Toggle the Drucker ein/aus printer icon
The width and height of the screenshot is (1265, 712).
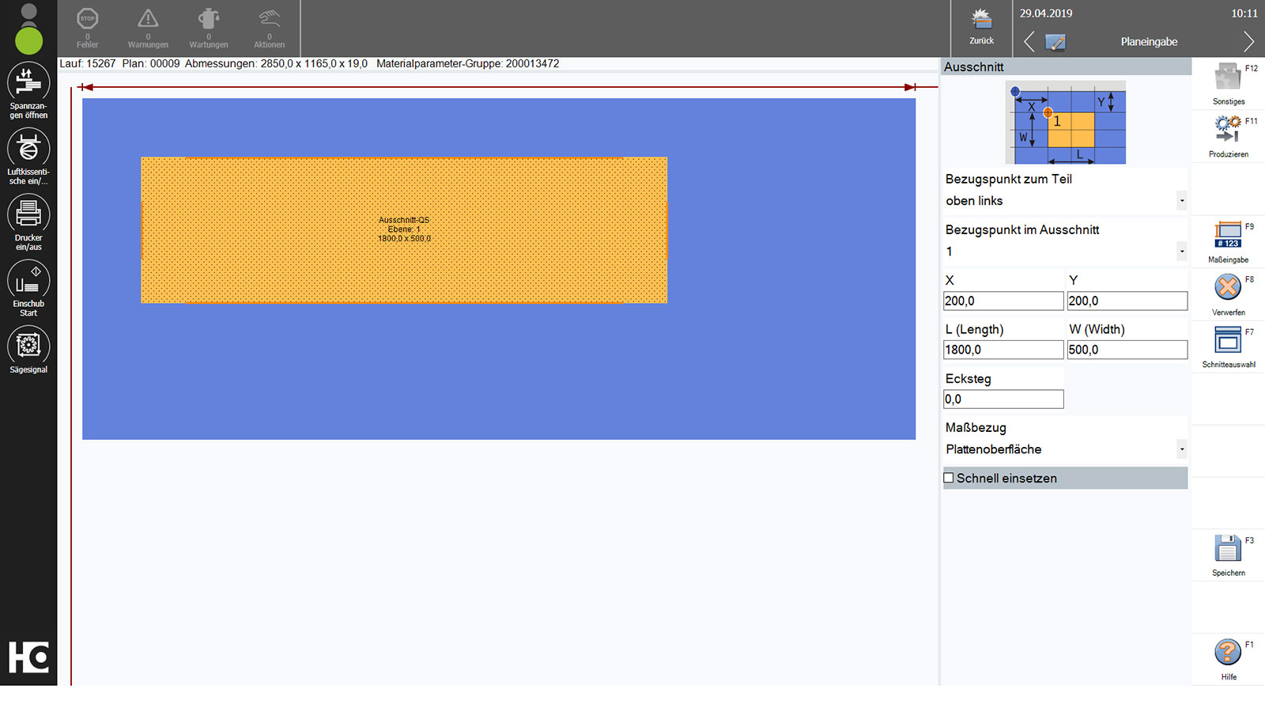[28, 214]
